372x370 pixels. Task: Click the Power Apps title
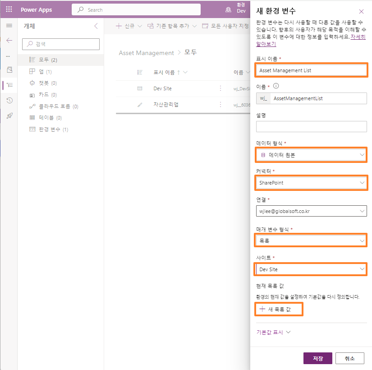click(x=37, y=10)
